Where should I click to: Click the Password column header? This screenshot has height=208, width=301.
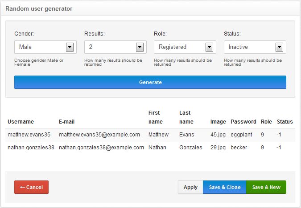click(243, 122)
